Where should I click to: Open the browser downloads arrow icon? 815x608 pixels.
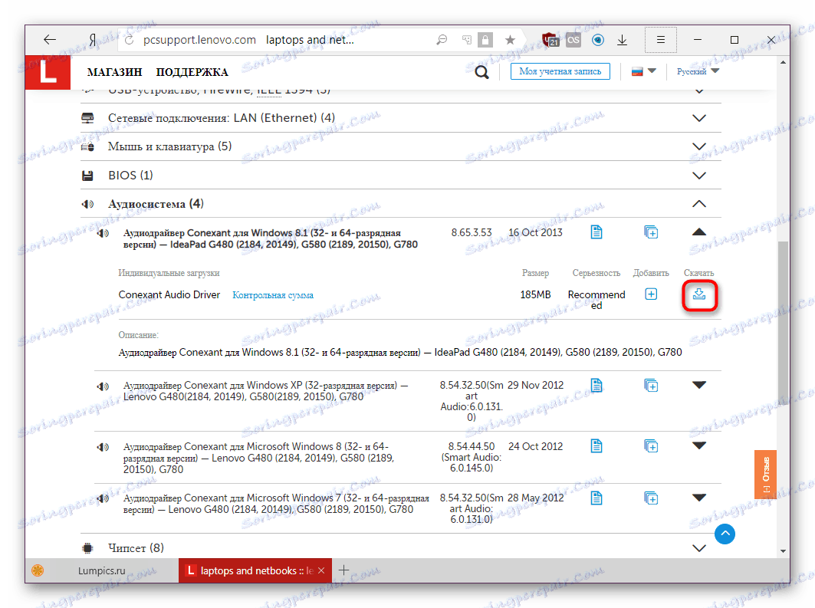click(622, 40)
